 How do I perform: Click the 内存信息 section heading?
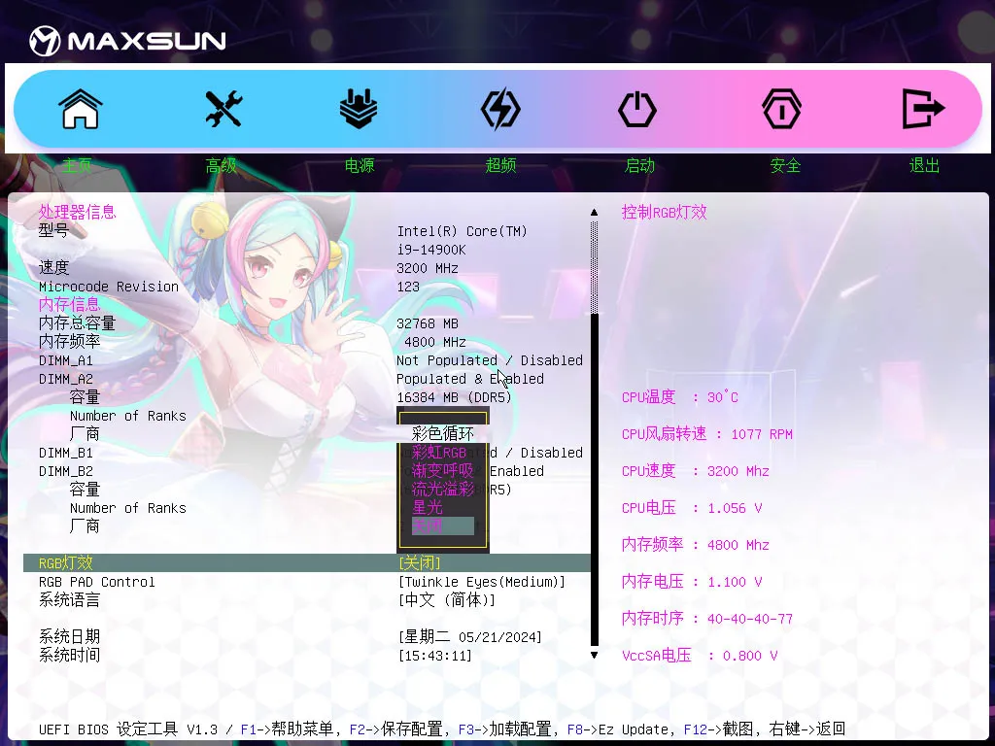(x=69, y=304)
